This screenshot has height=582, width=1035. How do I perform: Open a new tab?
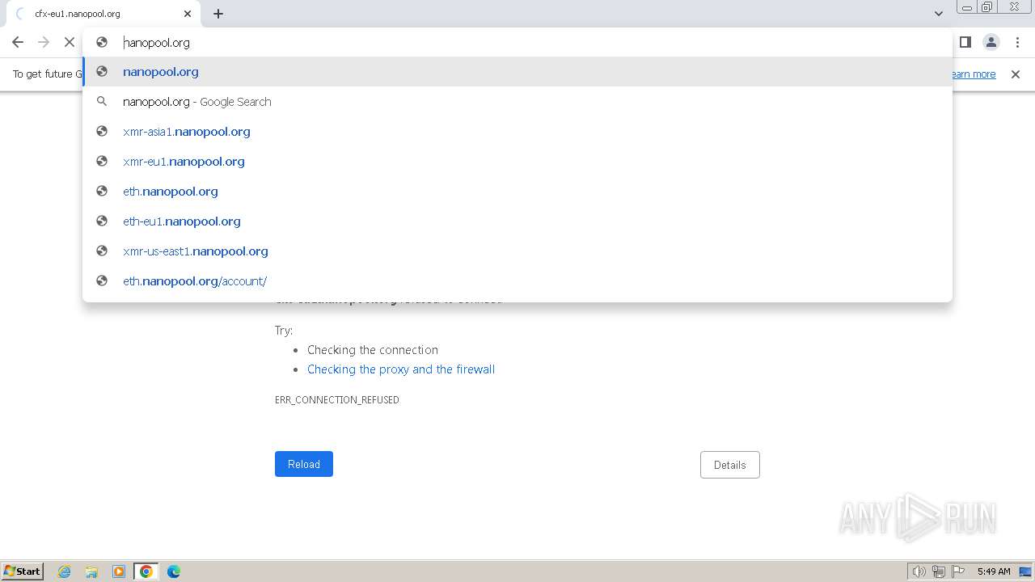tap(218, 14)
